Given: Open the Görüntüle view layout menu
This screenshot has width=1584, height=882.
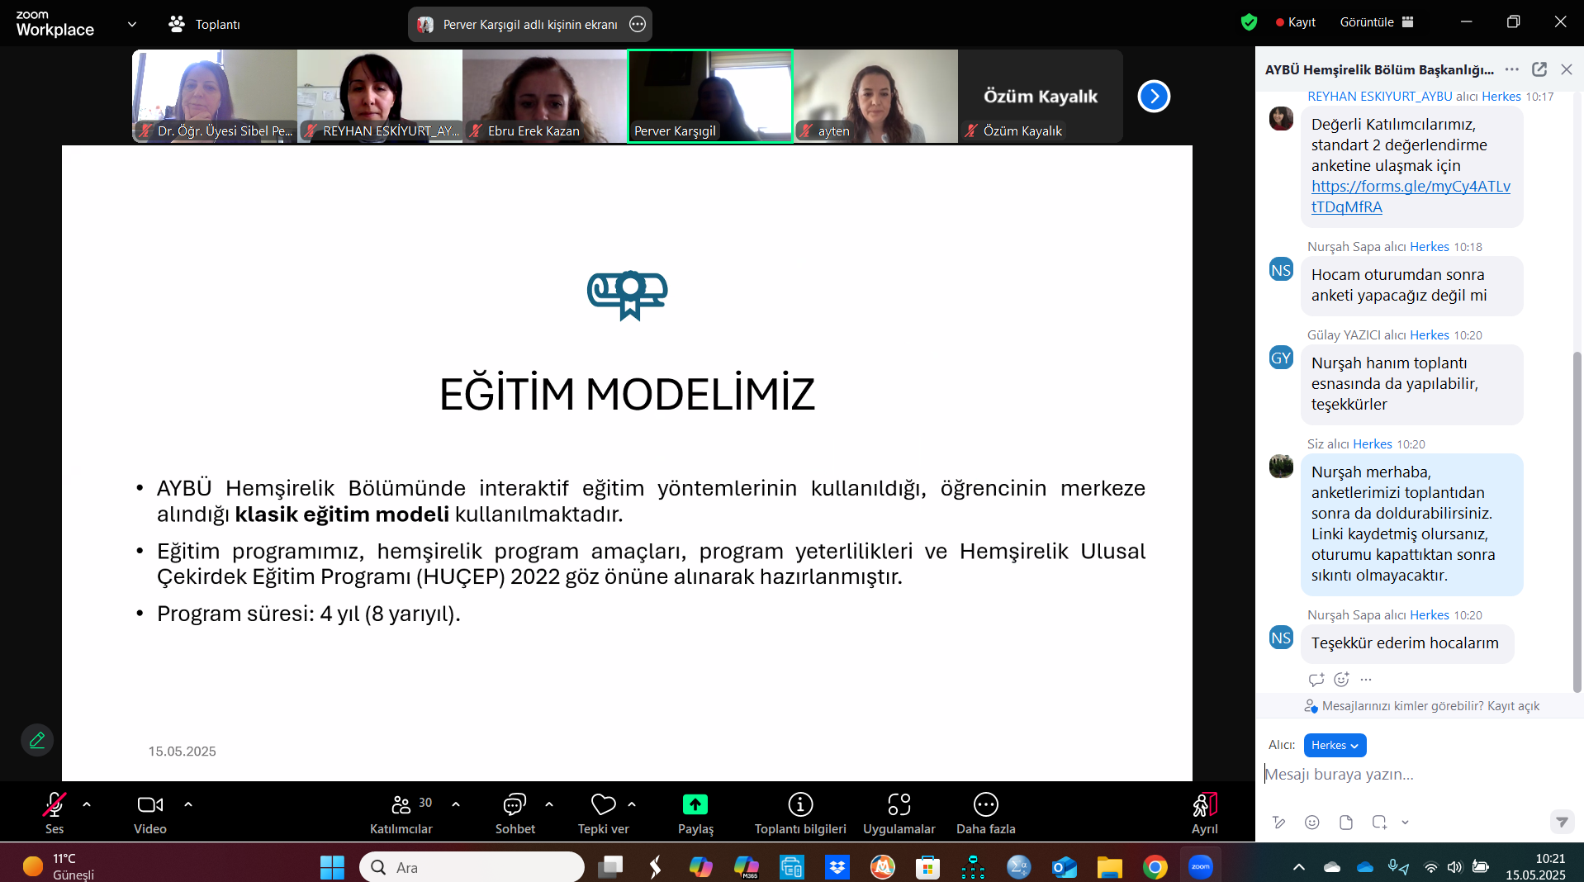Looking at the screenshot, I should [x=1376, y=22].
